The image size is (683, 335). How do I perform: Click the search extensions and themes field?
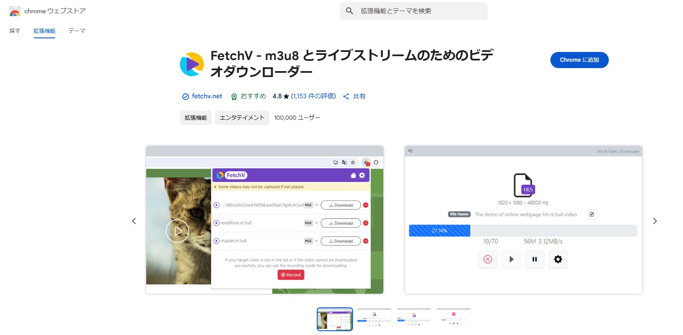pyautogui.click(x=414, y=11)
